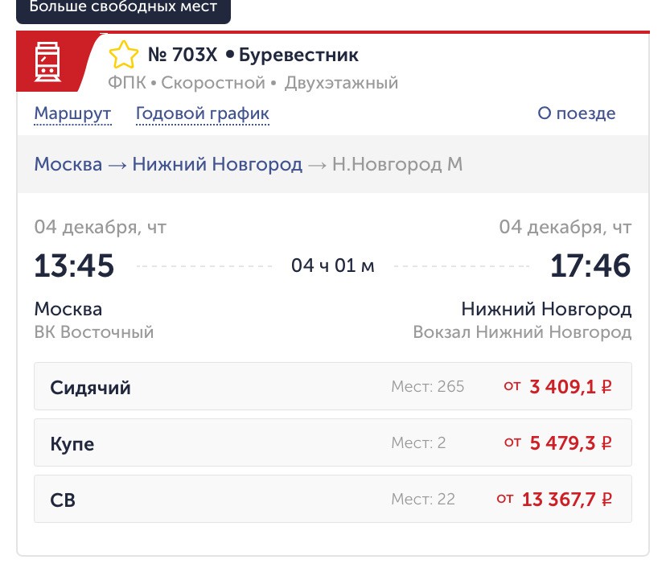Image resolution: width=666 pixels, height=572 pixels.
Task: Click the Н.Новгород М route text
Action: tap(397, 164)
